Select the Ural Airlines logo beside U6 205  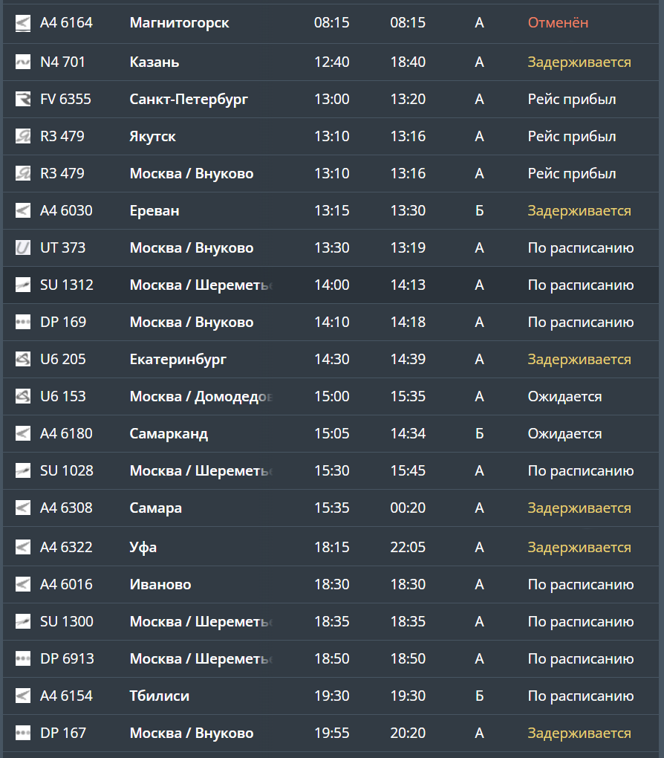coord(23,360)
